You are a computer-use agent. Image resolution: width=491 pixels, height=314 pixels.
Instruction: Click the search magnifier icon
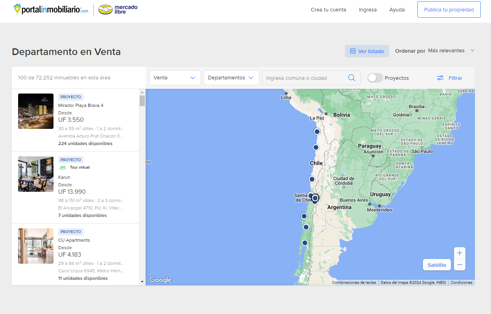tap(351, 78)
